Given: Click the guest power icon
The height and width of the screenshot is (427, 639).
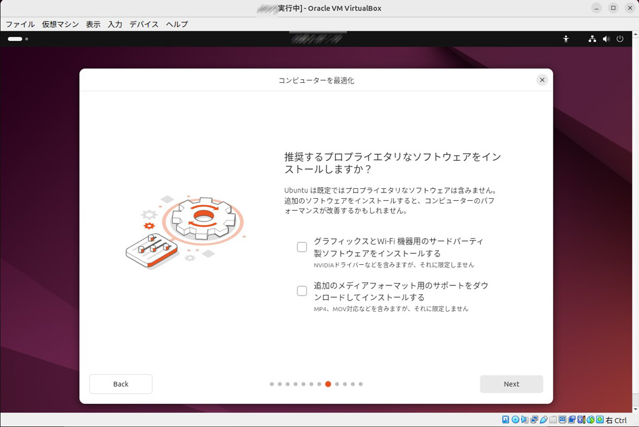Looking at the screenshot, I should coord(620,39).
